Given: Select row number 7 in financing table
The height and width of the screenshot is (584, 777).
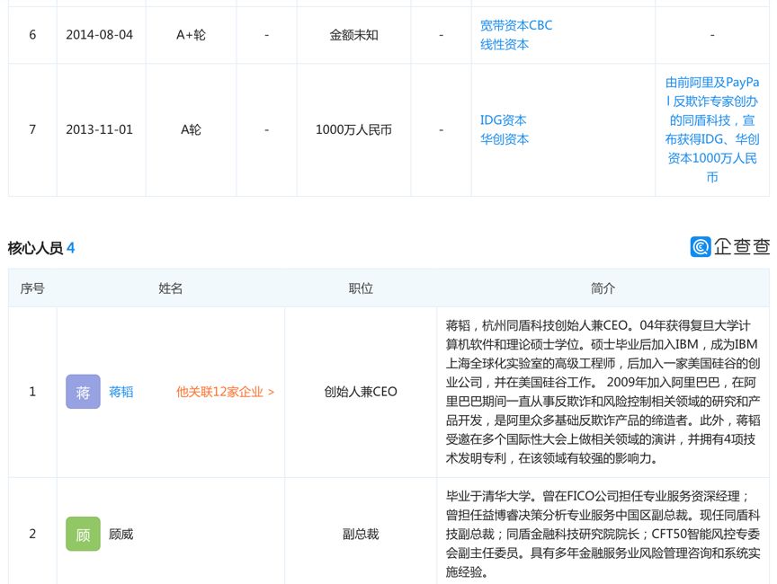Looking at the screenshot, I should pos(32,129).
